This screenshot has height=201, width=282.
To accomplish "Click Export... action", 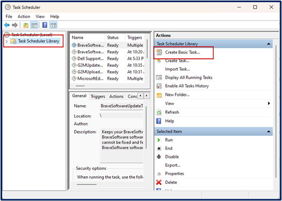I will coord(173,165).
